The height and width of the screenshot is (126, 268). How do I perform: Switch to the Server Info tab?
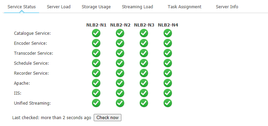(227, 7)
